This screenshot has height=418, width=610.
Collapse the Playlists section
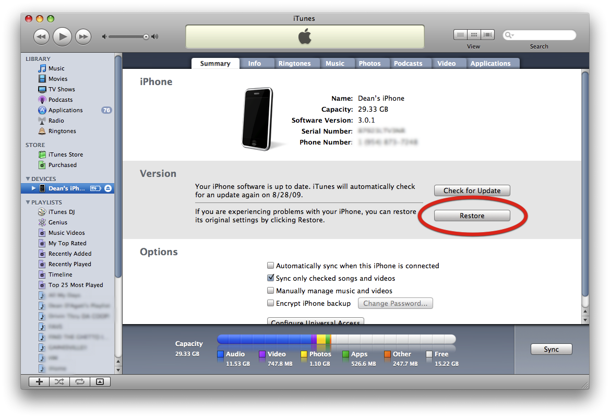pyautogui.click(x=28, y=202)
